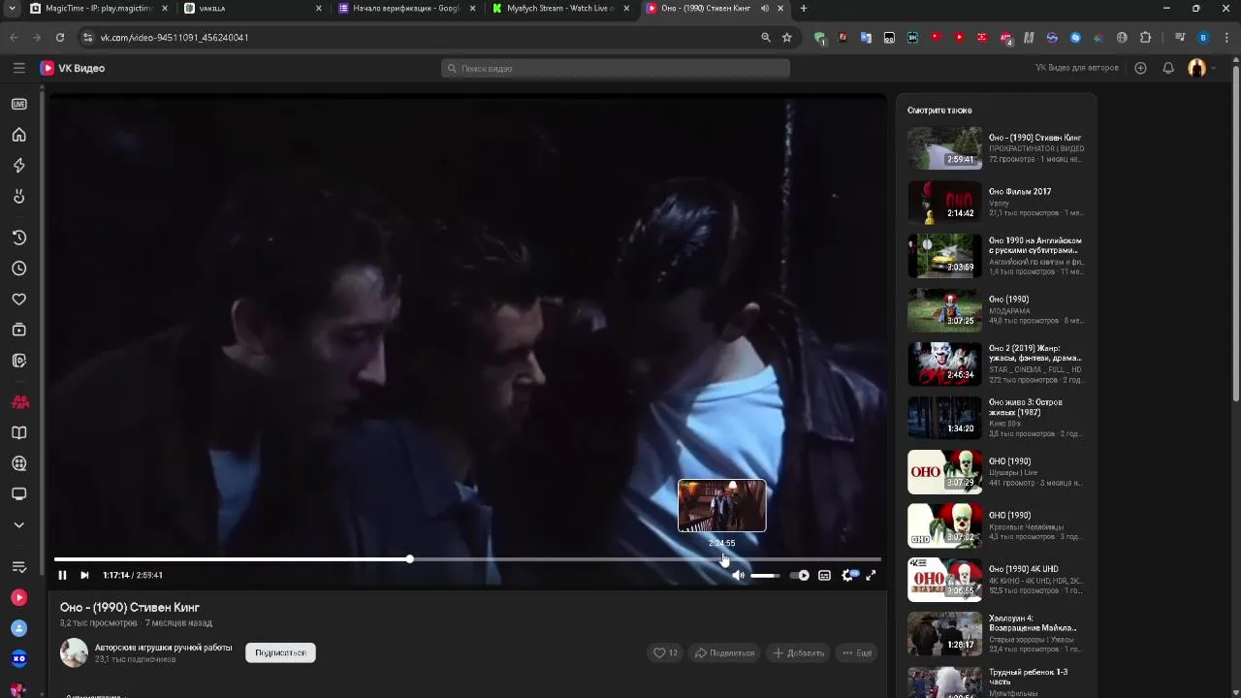The image size is (1241, 698).
Task: Open the TV screen sidebar icon
Action: pyautogui.click(x=18, y=494)
